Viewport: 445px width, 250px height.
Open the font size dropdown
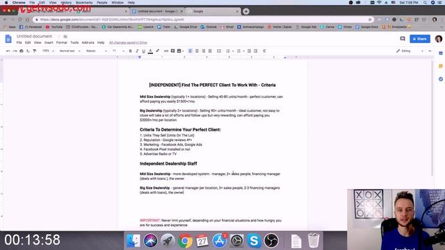pyautogui.click(x=118, y=51)
